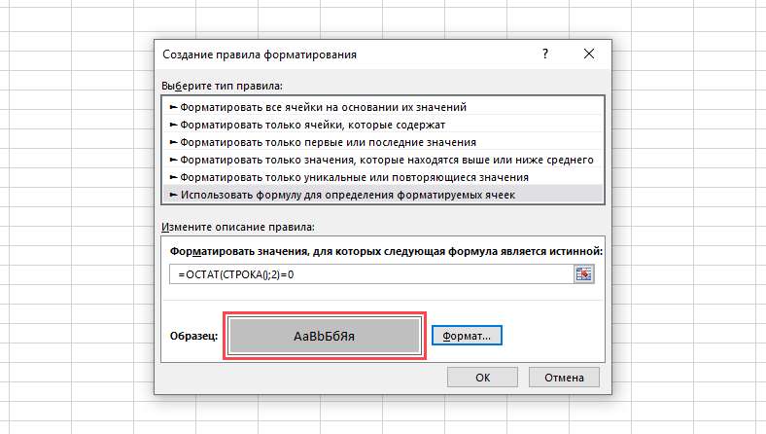Click the bold 'Форматировать значения, для которых' label
This screenshot has height=434, width=766.
coord(275,251)
